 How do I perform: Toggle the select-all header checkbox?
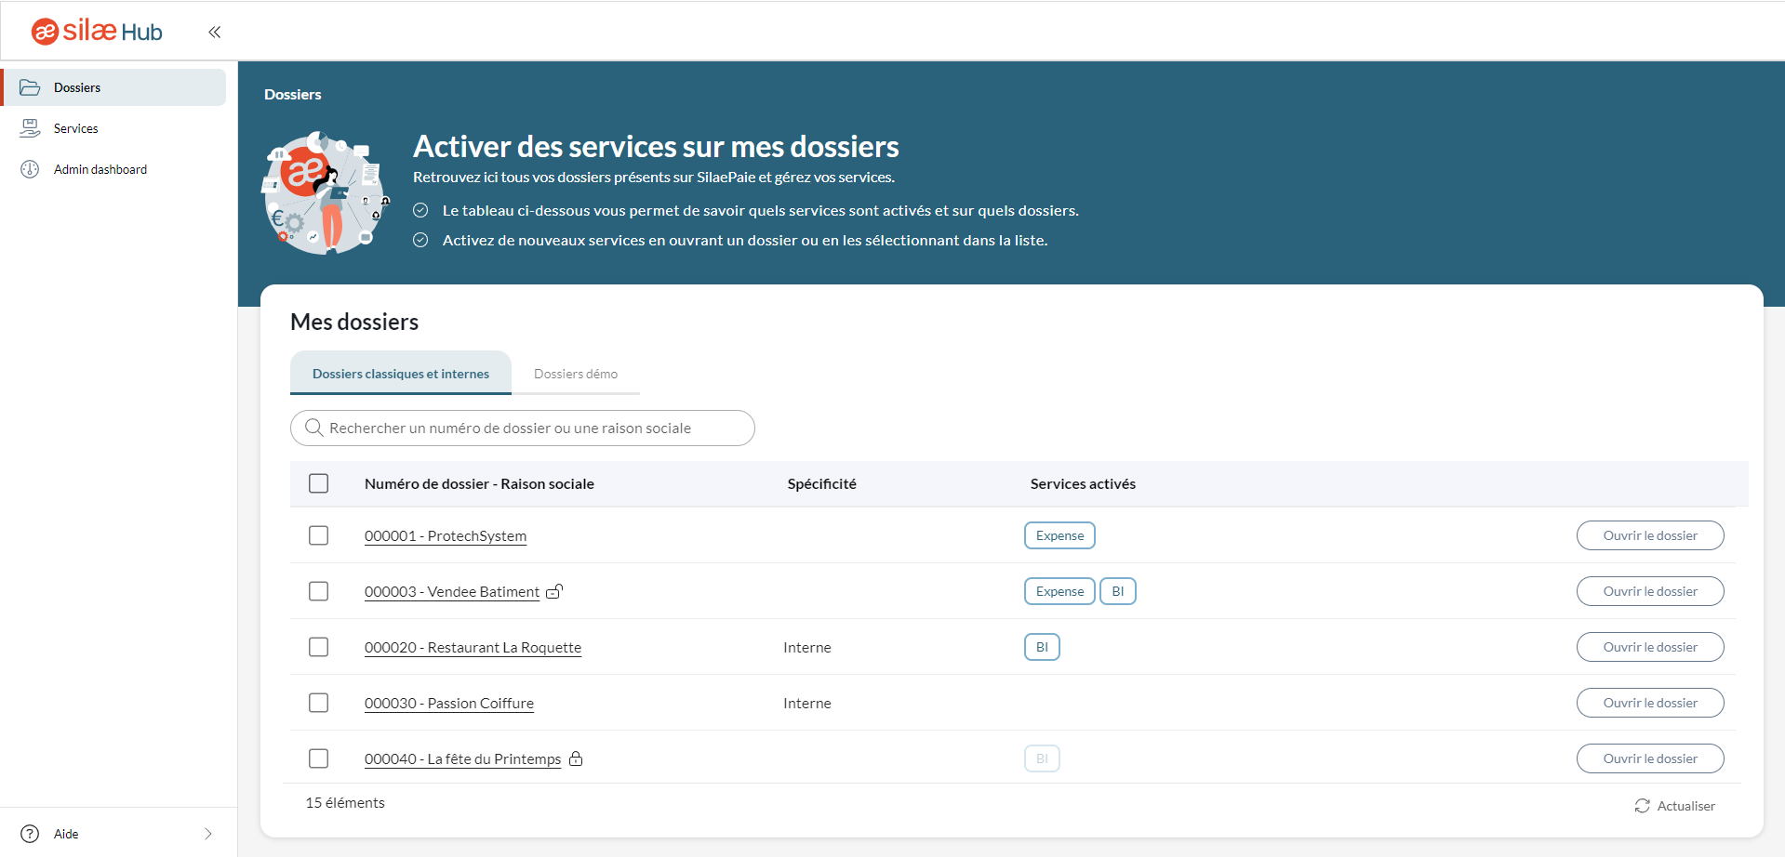tap(319, 483)
